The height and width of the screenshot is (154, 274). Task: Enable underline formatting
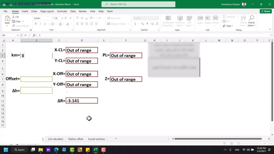point(45,24)
